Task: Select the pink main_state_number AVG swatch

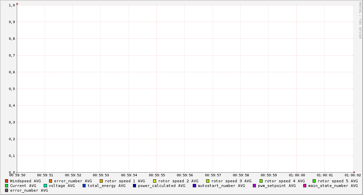Action: point(305,186)
